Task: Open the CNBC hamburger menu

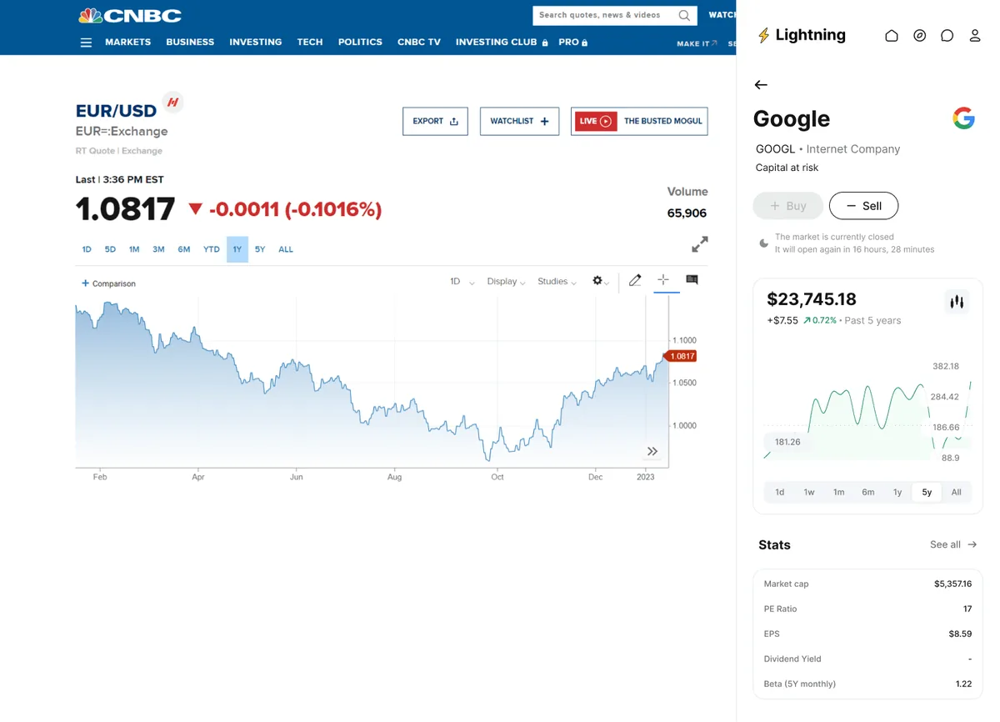Action: [x=86, y=43]
